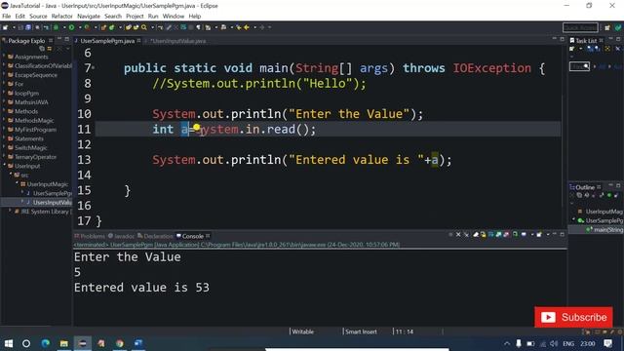Screen dimensions: 624x351
Task: Open the dropdown arrow beside Back arrow
Action: click(x=254, y=27)
